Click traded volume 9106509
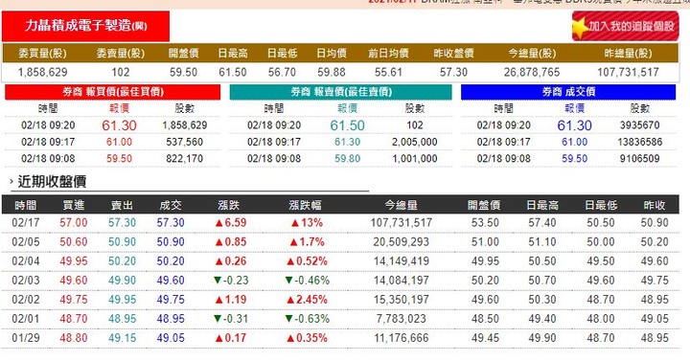This screenshot has height=361, width=690. point(639,158)
